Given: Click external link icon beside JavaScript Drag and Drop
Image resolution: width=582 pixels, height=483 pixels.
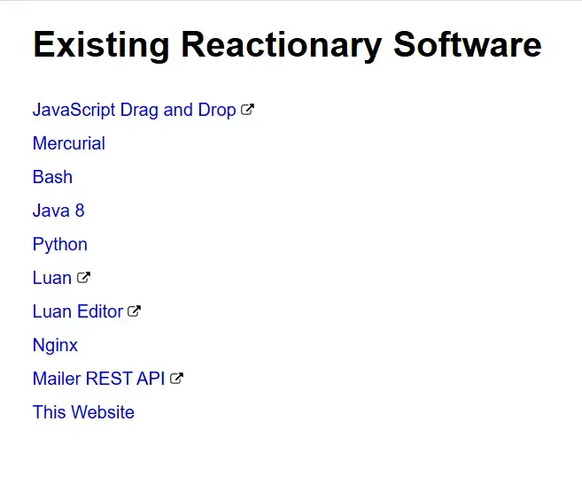Looking at the screenshot, I should [x=248, y=110].
